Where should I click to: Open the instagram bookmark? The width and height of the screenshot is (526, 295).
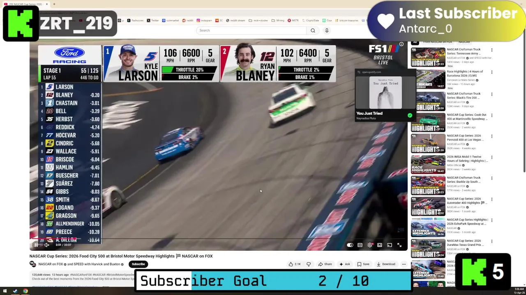(204, 20)
